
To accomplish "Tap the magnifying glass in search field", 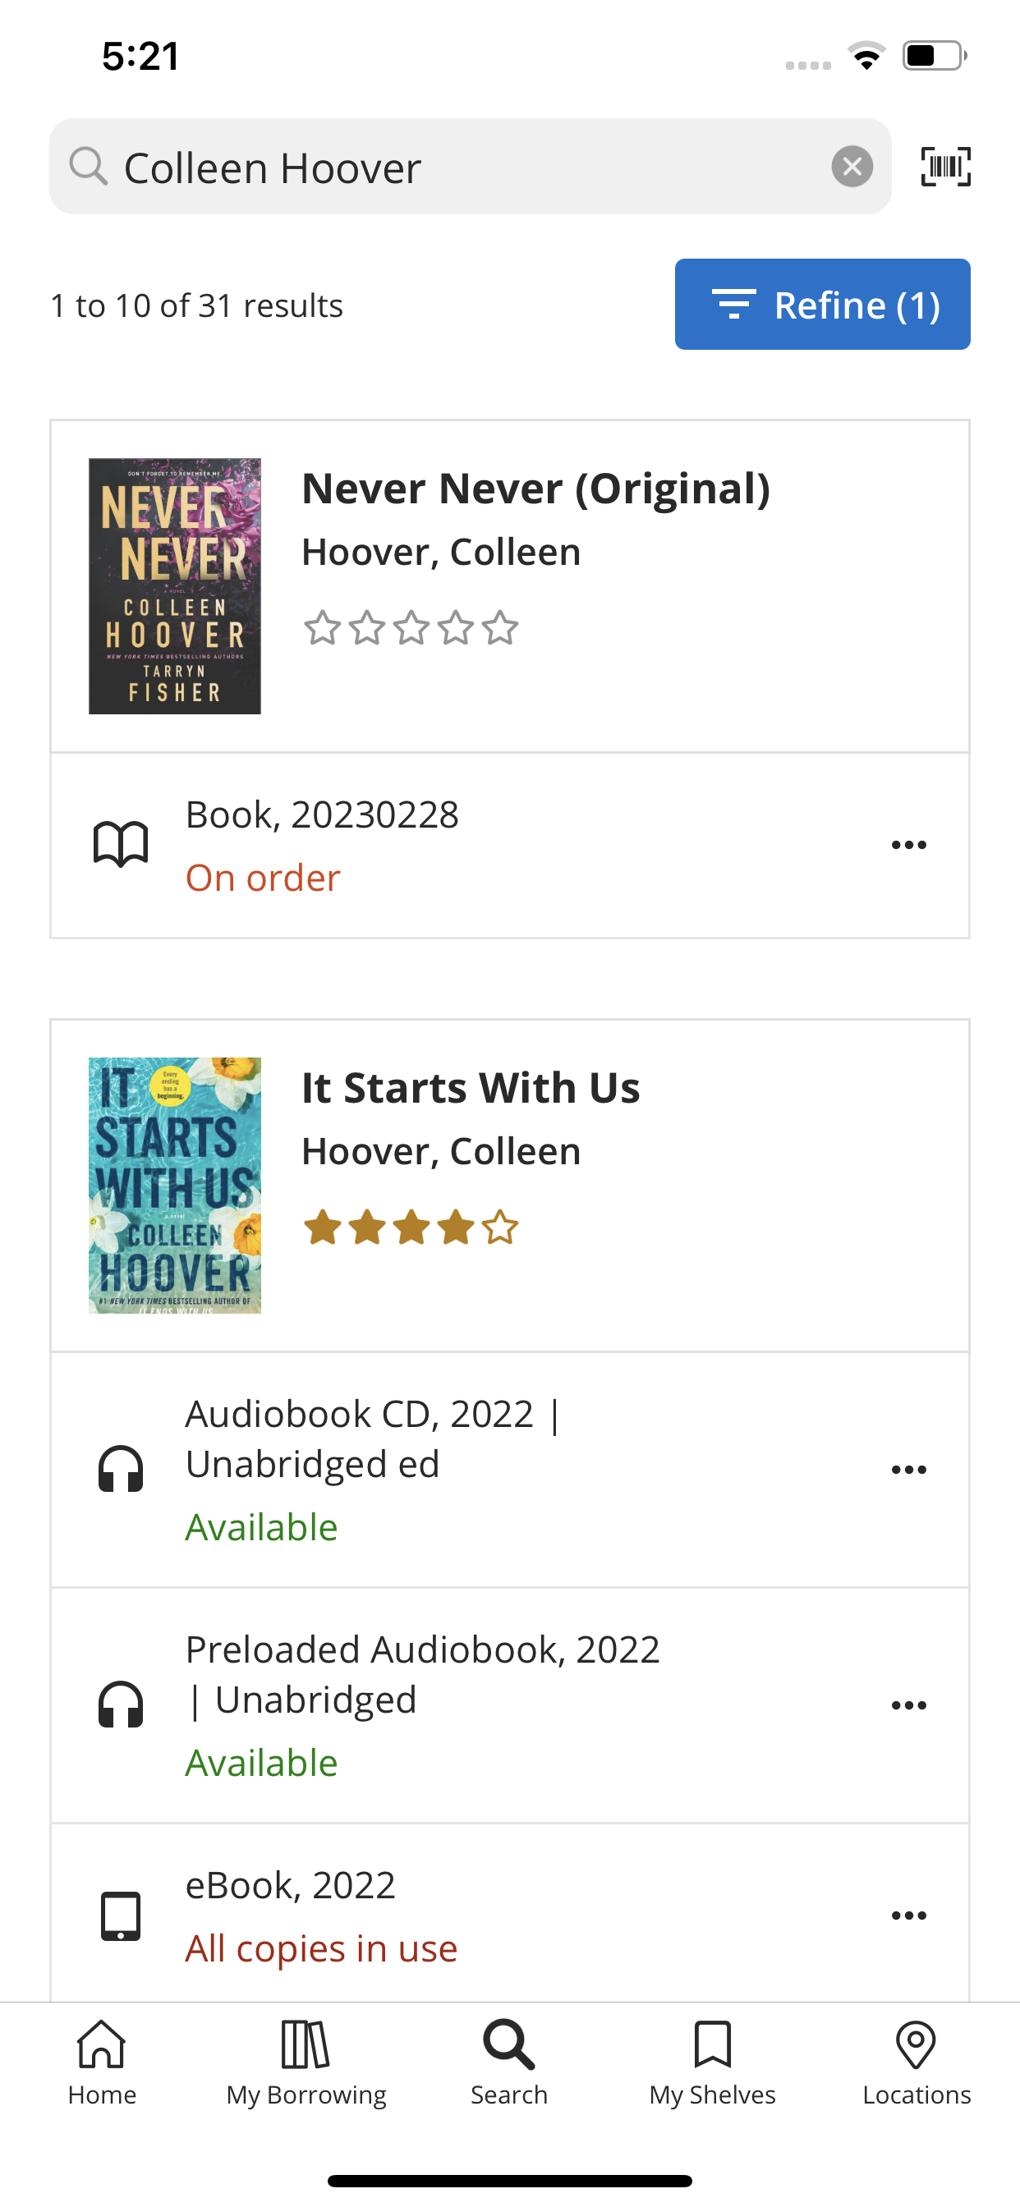I will [x=89, y=166].
